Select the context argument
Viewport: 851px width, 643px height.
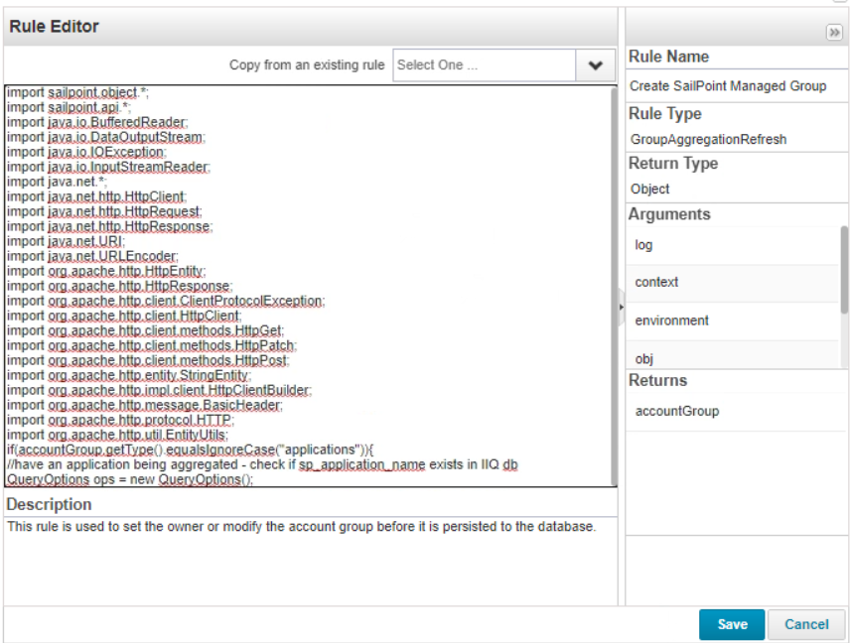click(733, 283)
